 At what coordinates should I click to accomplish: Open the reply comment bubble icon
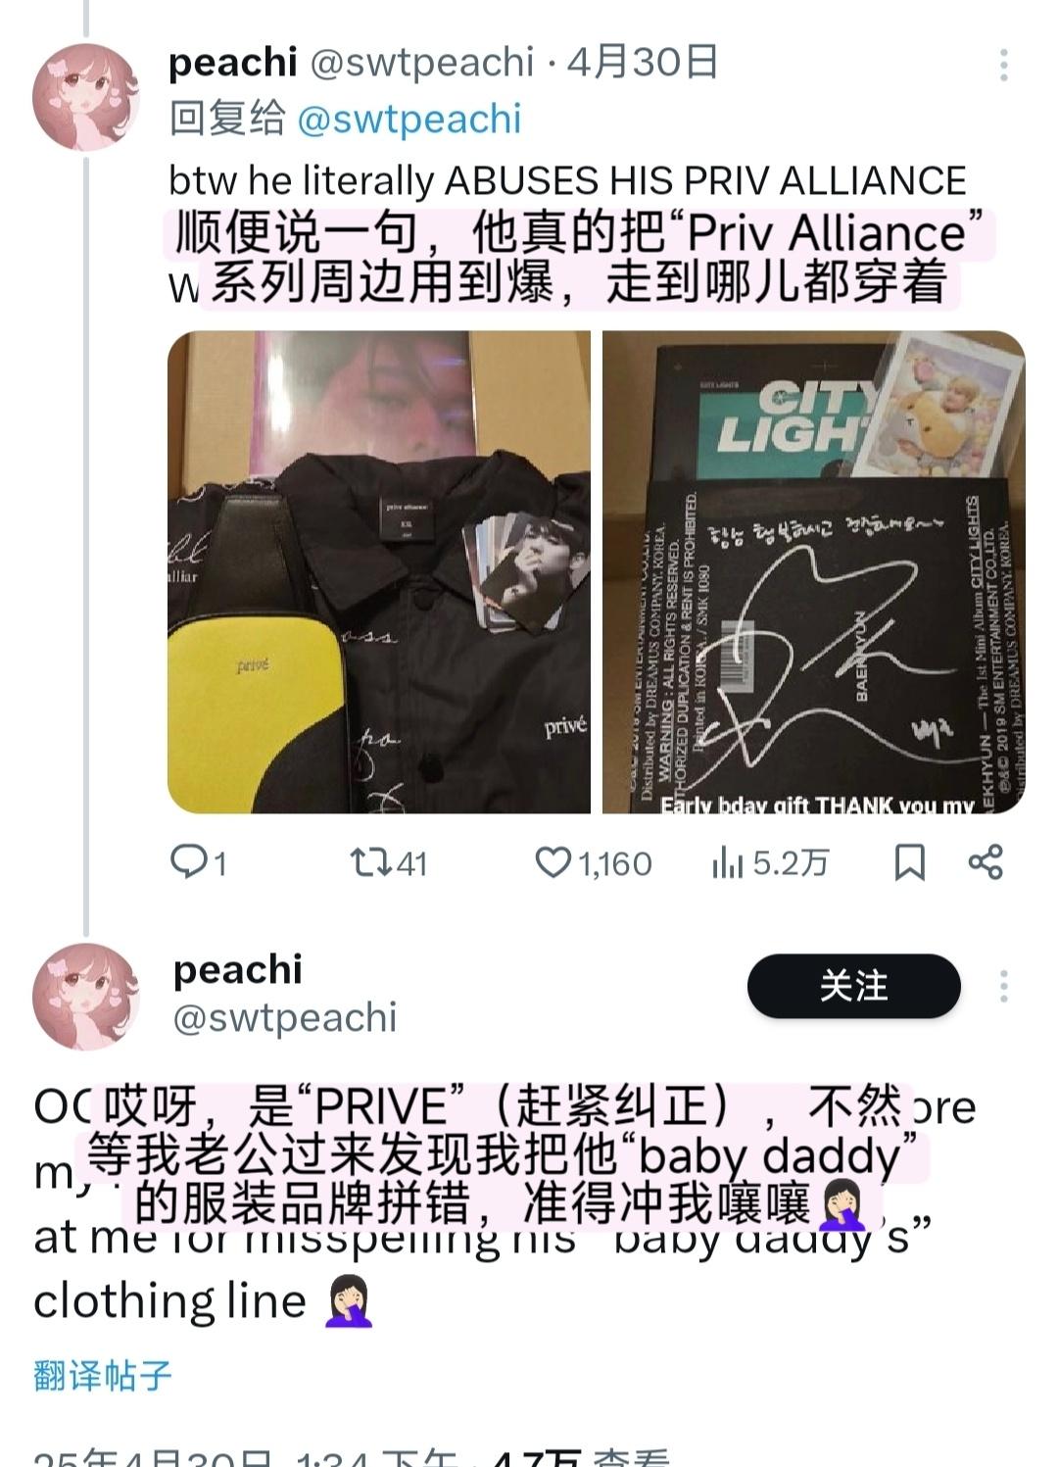pyautogui.click(x=186, y=861)
